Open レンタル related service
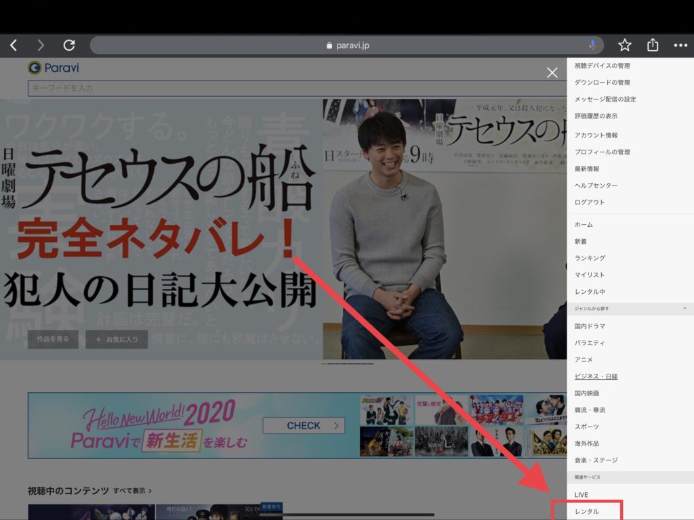The width and height of the screenshot is (694, 520). click(586, 512)
